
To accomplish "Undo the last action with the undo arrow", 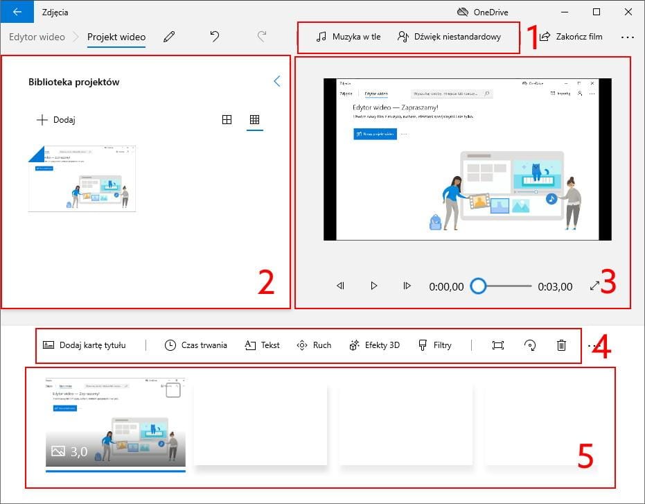I will click(x=215, y=37).
